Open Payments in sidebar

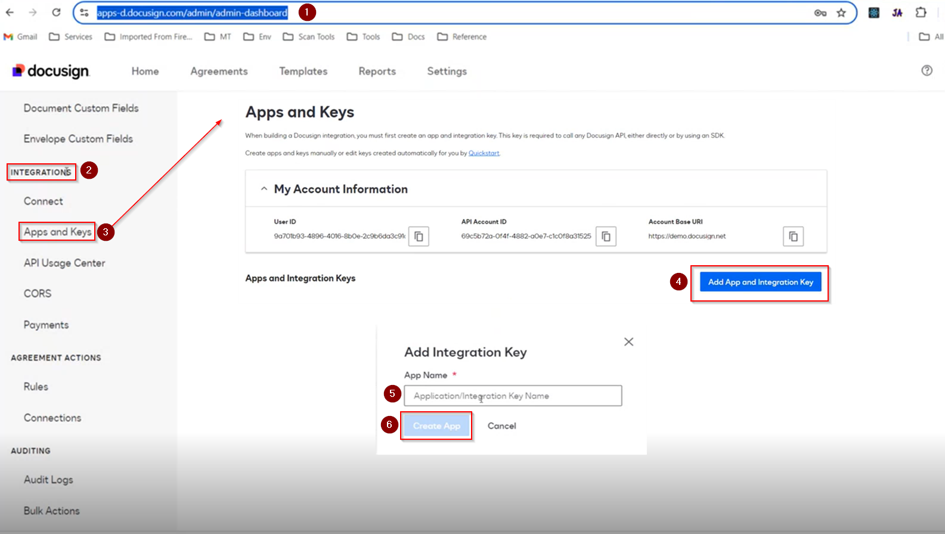tap(47, 325)
